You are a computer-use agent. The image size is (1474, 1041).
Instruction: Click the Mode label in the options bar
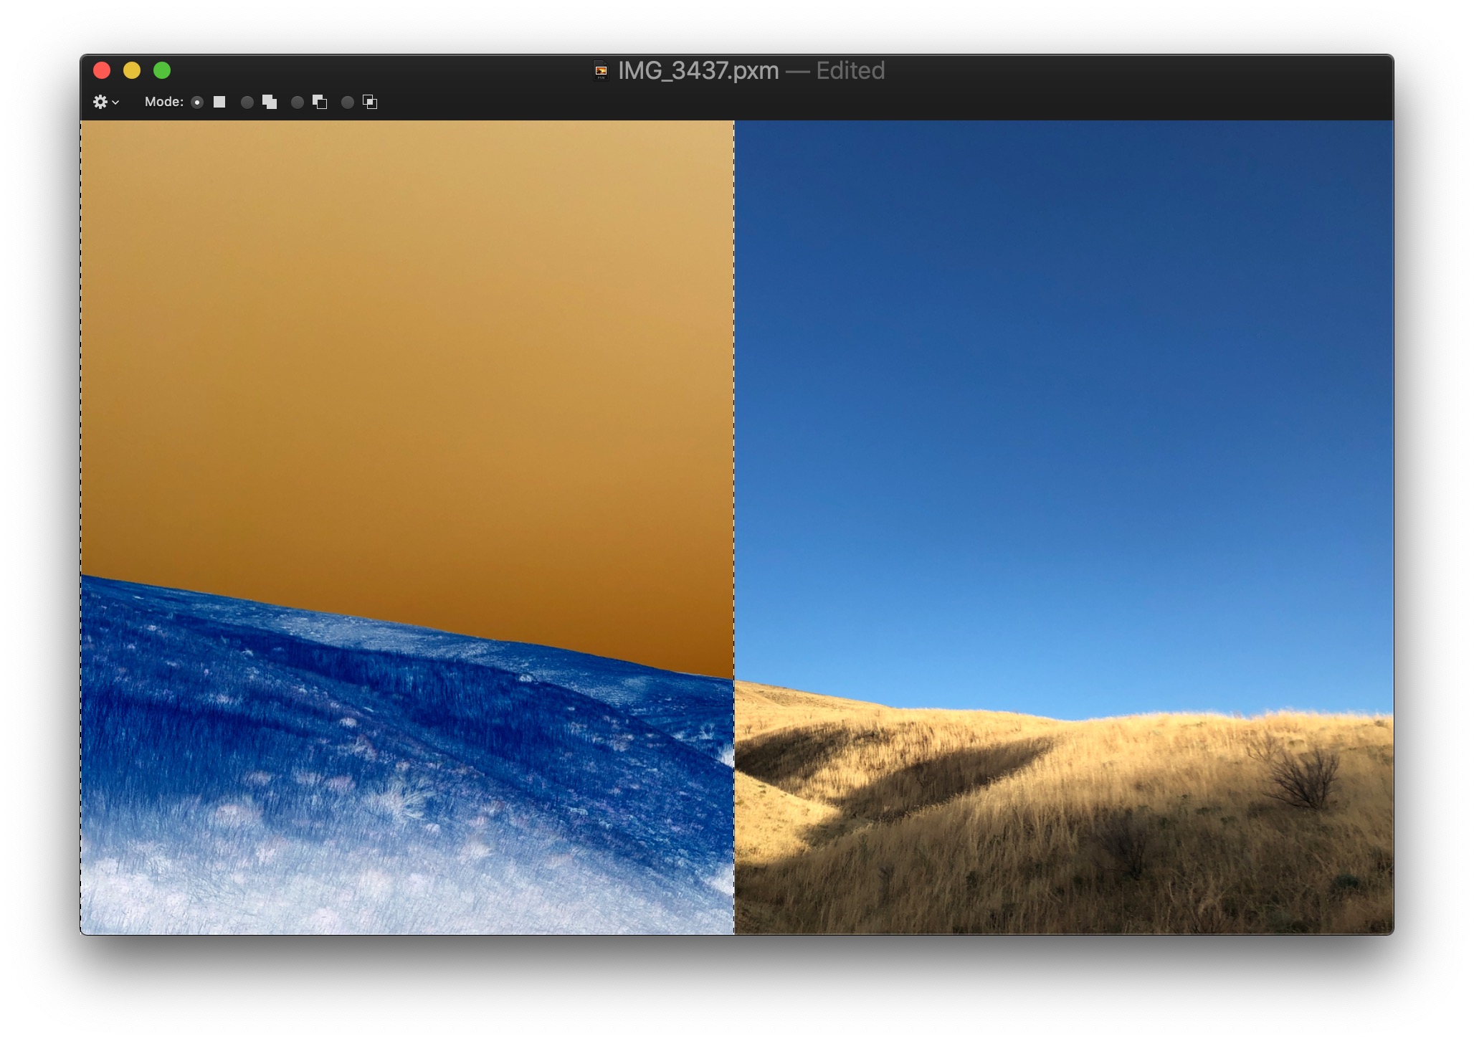[x=164, y=103]
